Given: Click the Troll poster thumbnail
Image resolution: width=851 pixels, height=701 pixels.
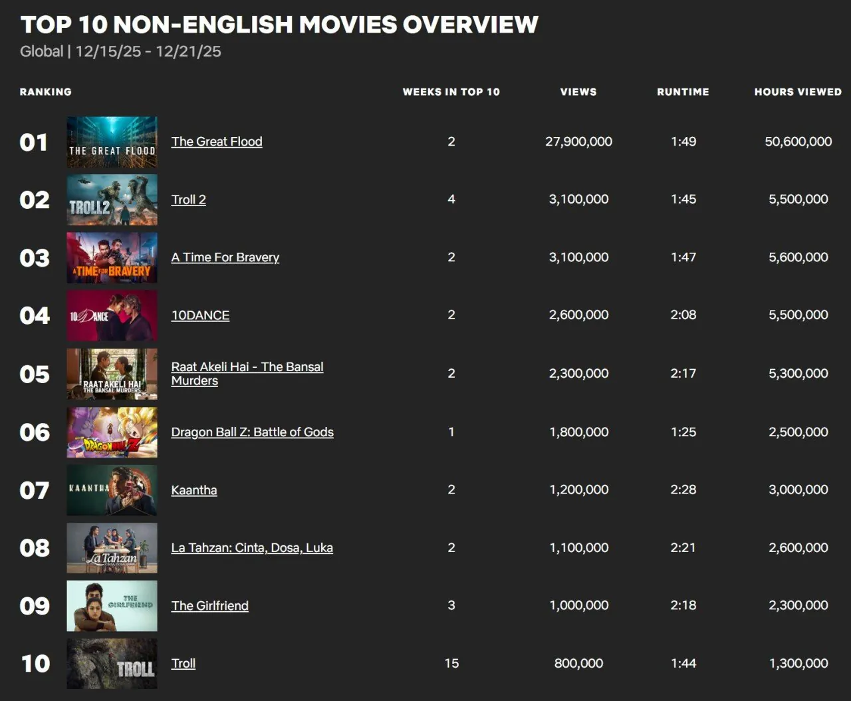Looking at the screenshot, I should pyautogui.click(x=112, y=664).
